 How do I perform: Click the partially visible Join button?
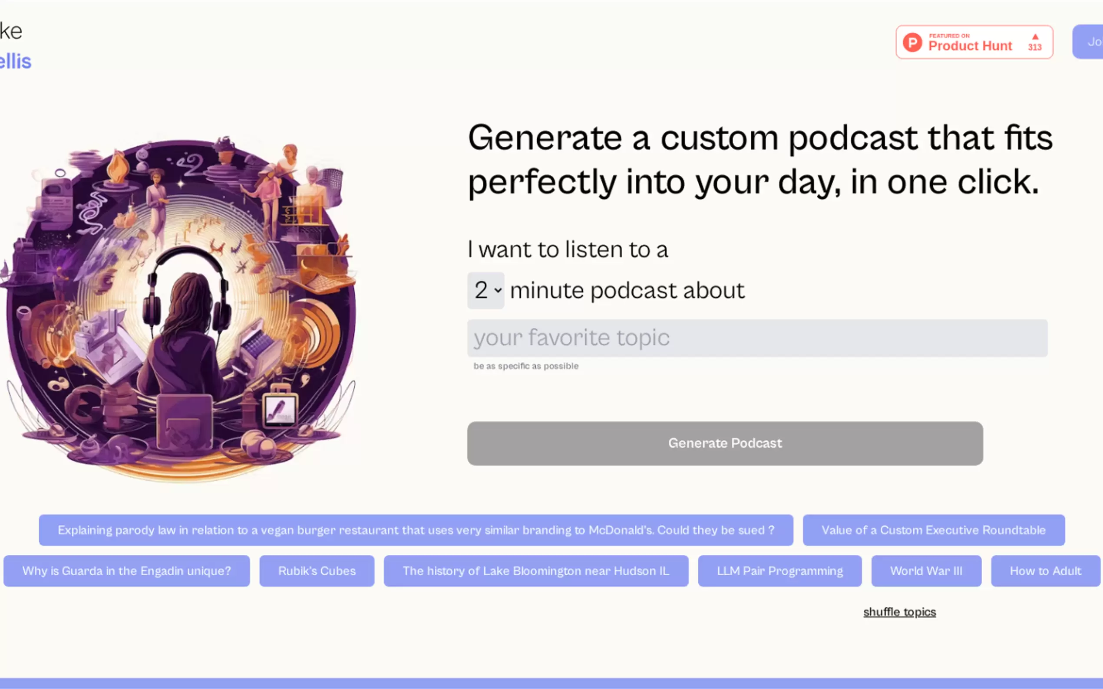coord(1090,42)
